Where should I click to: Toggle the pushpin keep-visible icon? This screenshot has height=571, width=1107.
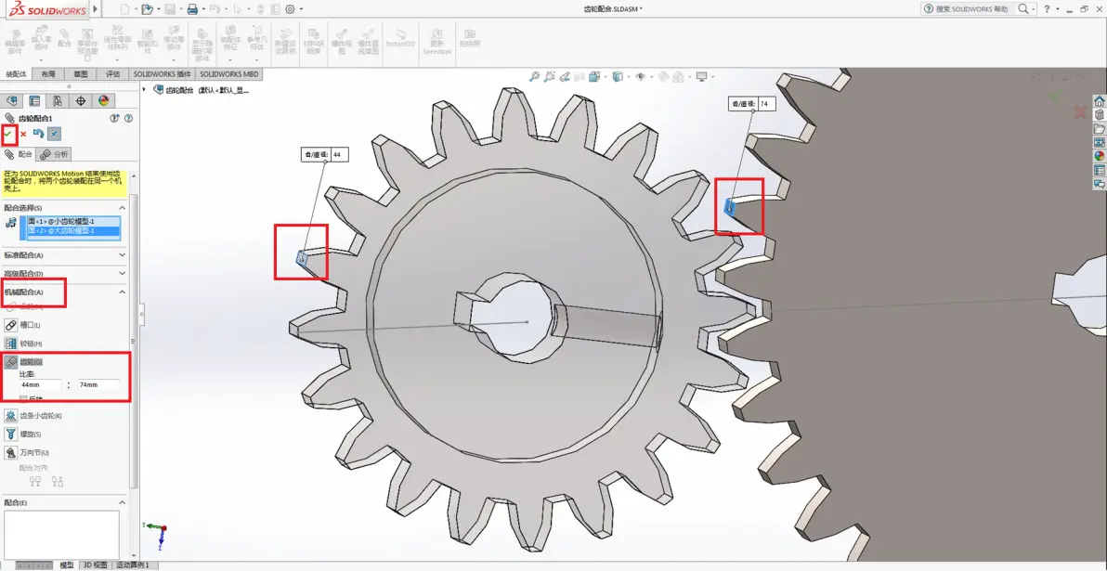[x=55, y=134]
